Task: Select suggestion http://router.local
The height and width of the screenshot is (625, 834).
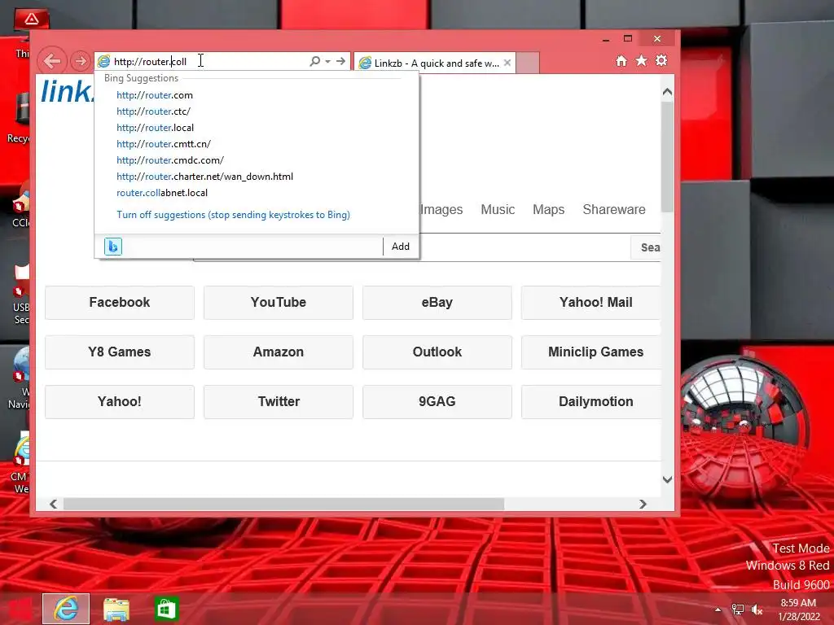Action: (156, 128)
